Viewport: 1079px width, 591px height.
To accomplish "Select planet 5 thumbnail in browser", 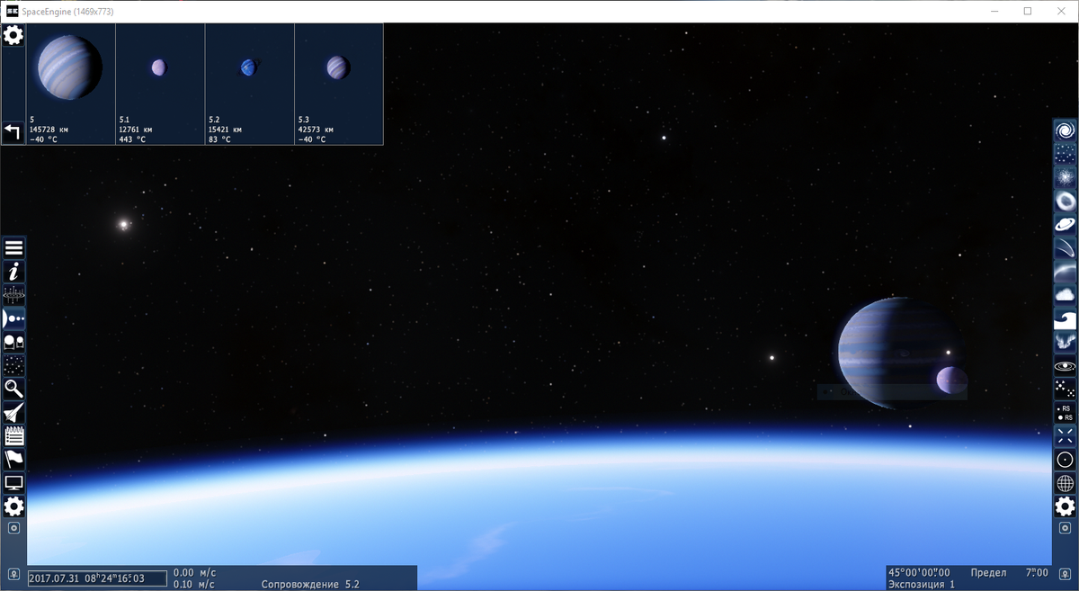I will [71, 84].
